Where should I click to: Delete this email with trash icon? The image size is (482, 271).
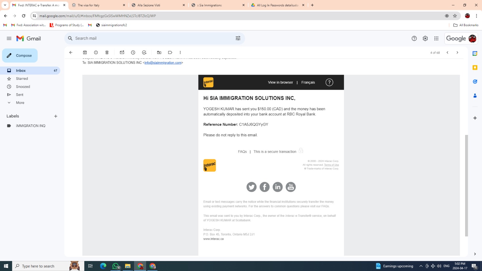pyautogui.click(x=107, y=52)
